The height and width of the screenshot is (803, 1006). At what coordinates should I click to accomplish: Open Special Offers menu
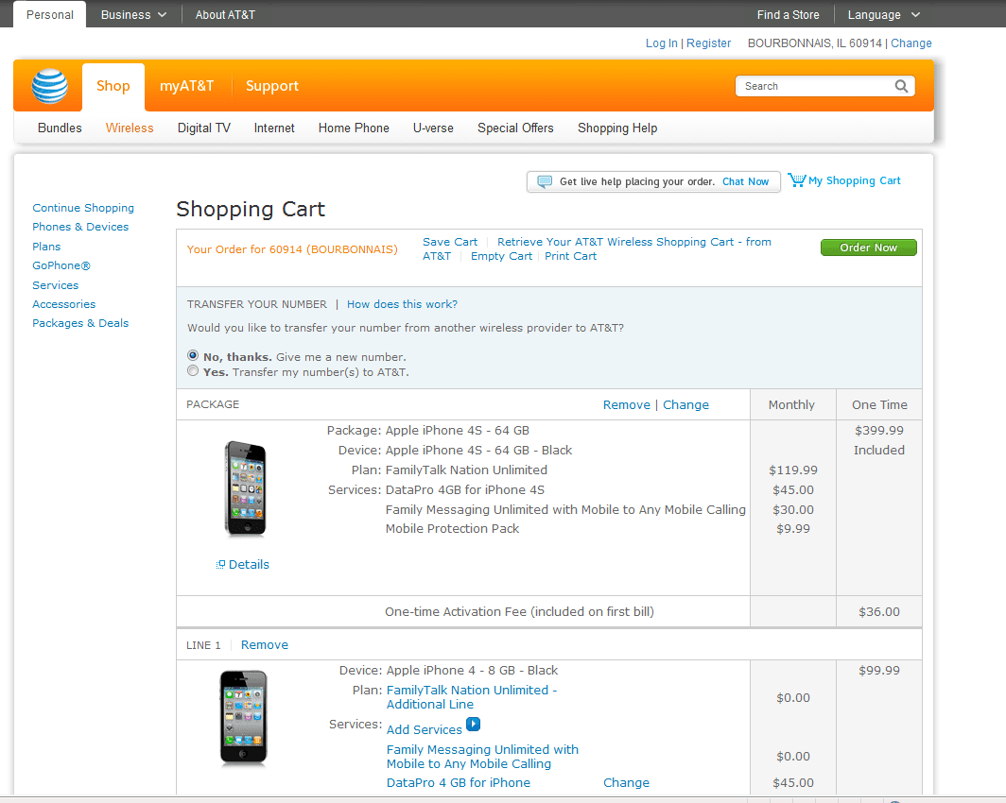pyautogui.click(x=515, y=128)
